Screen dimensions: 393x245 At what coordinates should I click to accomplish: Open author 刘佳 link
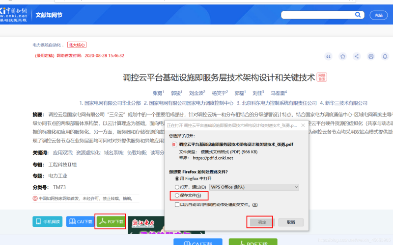(257, 93)
